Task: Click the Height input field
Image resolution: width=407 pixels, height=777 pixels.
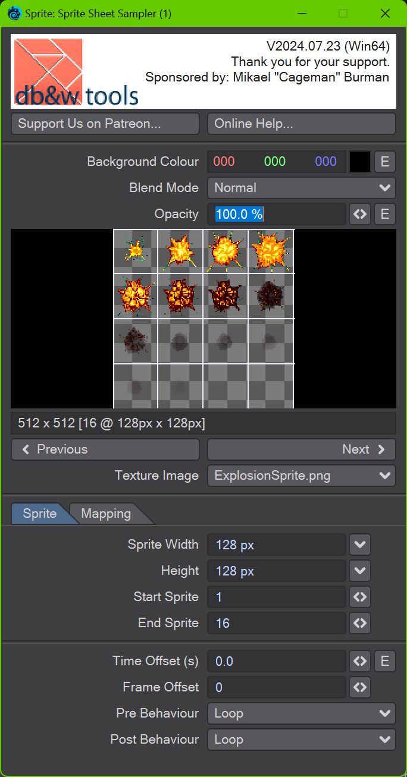Action: [x=277, y=571]
